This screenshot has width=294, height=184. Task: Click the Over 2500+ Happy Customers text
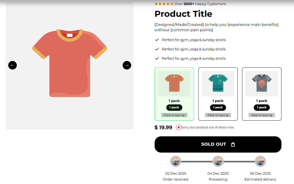tap(200, 4)
